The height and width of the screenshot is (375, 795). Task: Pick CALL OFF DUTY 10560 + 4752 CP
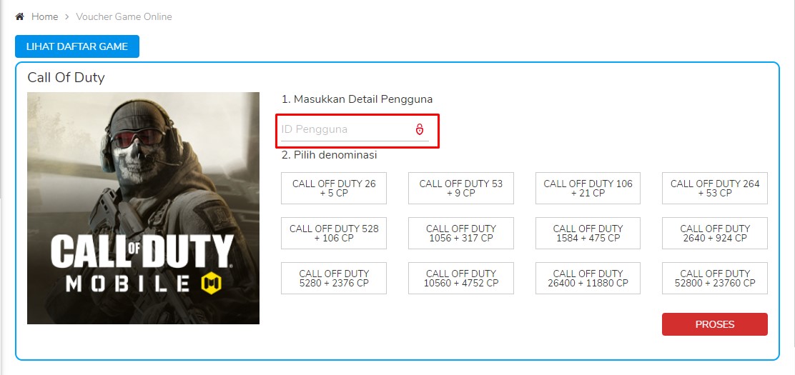pos(461,278)
